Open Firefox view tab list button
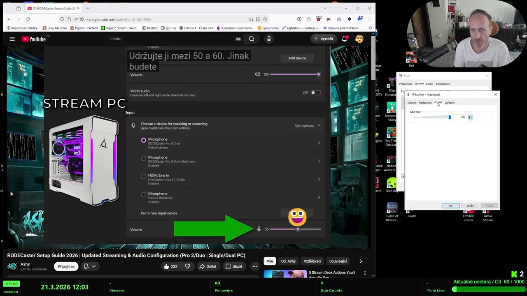 pyautogui.click(x=19, y=8)
